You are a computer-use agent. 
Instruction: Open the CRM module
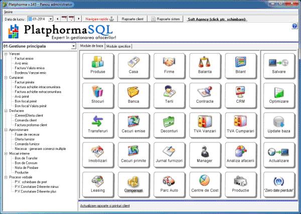click(240, 96)
